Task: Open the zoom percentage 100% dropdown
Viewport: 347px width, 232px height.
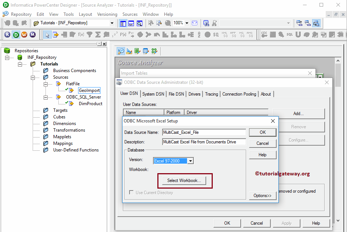Action: click(187, 23)
